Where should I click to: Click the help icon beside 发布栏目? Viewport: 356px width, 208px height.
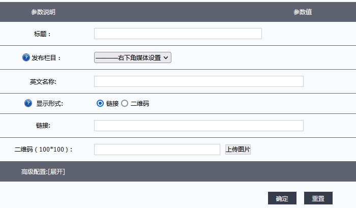(x=26, y=57)
